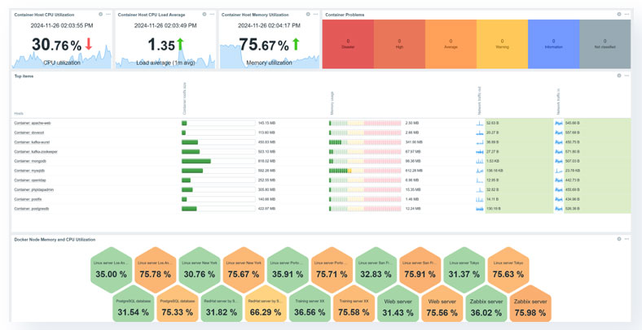The width and height of the screenshot is (642, 330).
Task: Click gear icon on Docker Node utilization widget
Action: coord(619,239)
